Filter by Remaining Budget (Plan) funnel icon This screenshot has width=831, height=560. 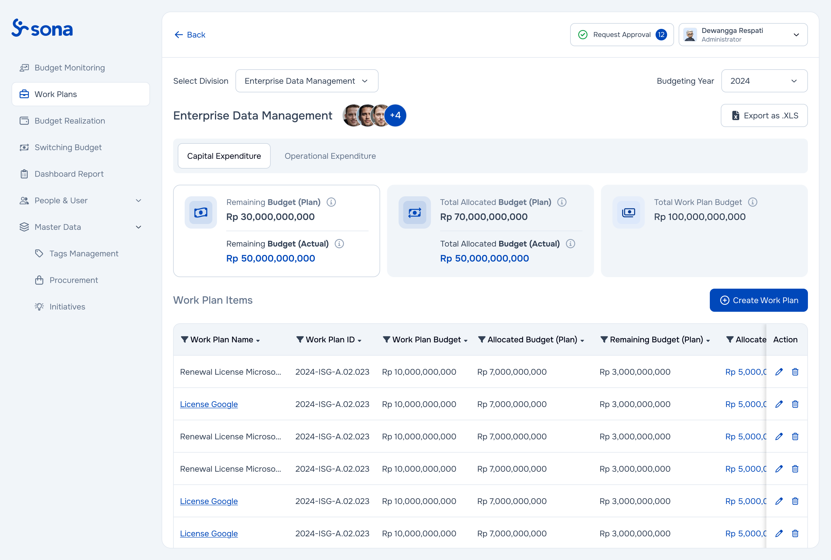point(604,339)
